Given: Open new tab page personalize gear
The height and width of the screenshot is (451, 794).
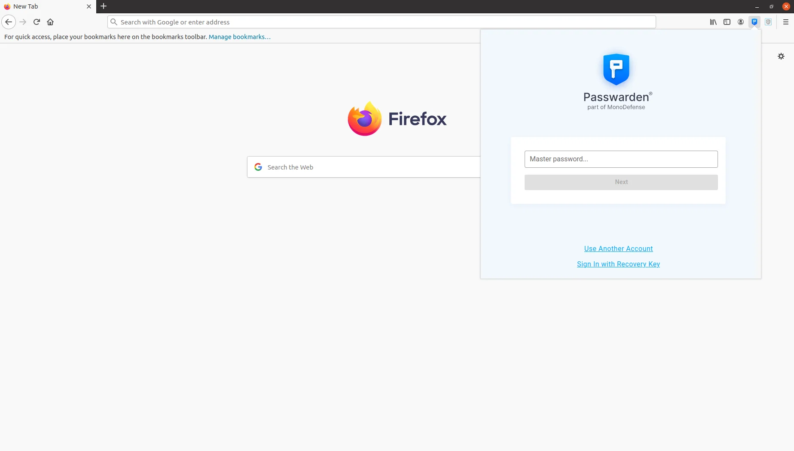Looking at the screenshot, I should tap(781, 56).
